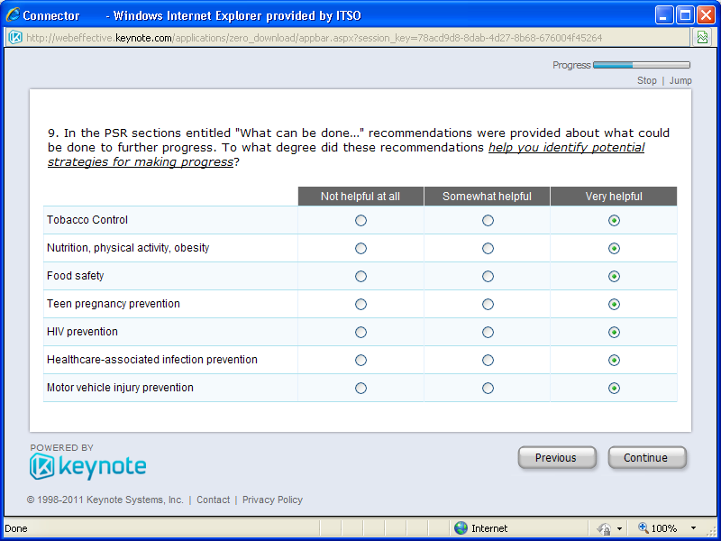721x541 pixels.
Task: Click the page icon right of address bar
Action: click(701, 37)
